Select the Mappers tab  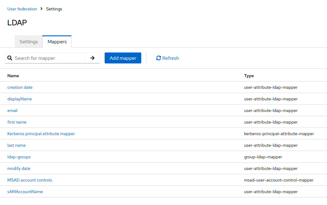point(57,42)
